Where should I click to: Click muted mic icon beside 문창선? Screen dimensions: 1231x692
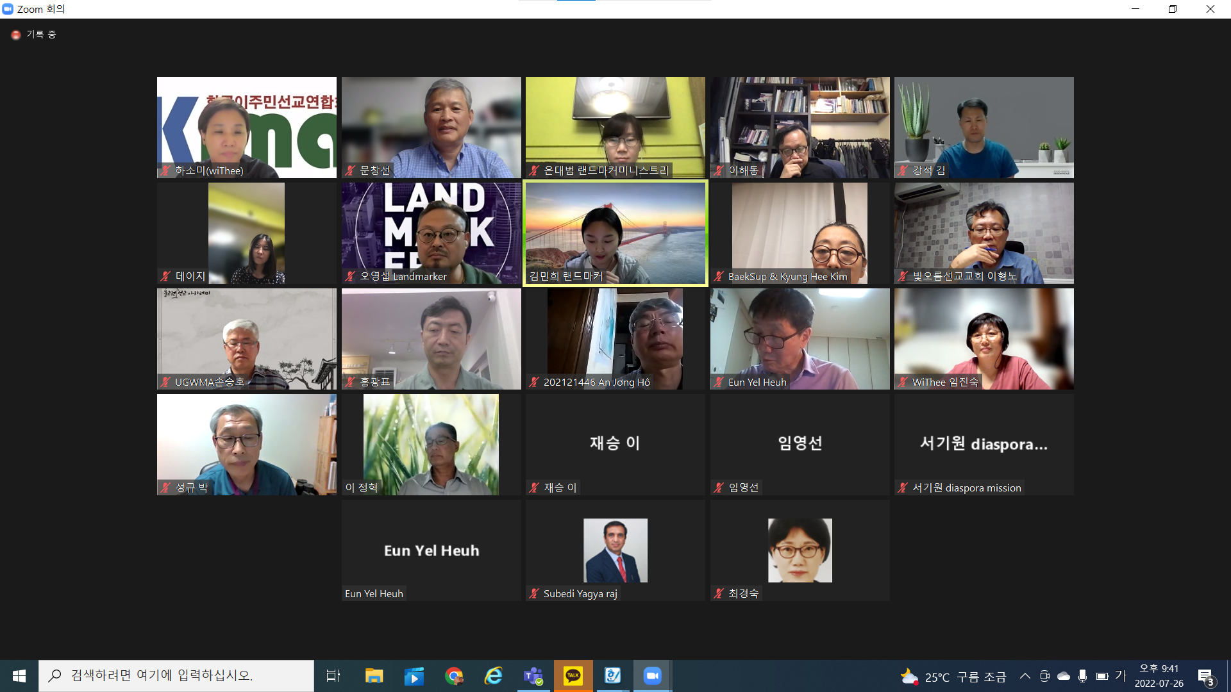point(350,170)
